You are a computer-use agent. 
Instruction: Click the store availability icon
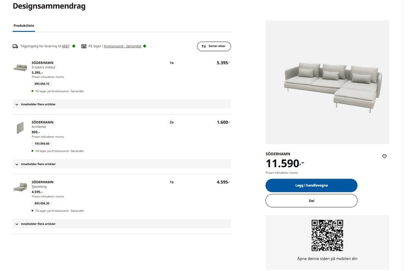click(x=84, y=46)
